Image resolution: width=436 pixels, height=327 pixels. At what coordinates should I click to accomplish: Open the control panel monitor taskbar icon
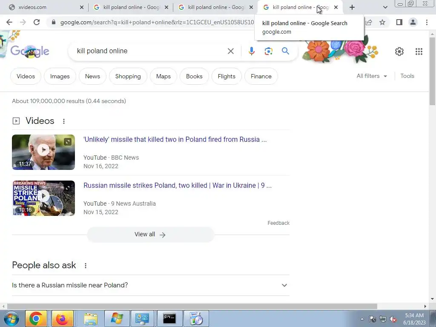pos(142,318)
